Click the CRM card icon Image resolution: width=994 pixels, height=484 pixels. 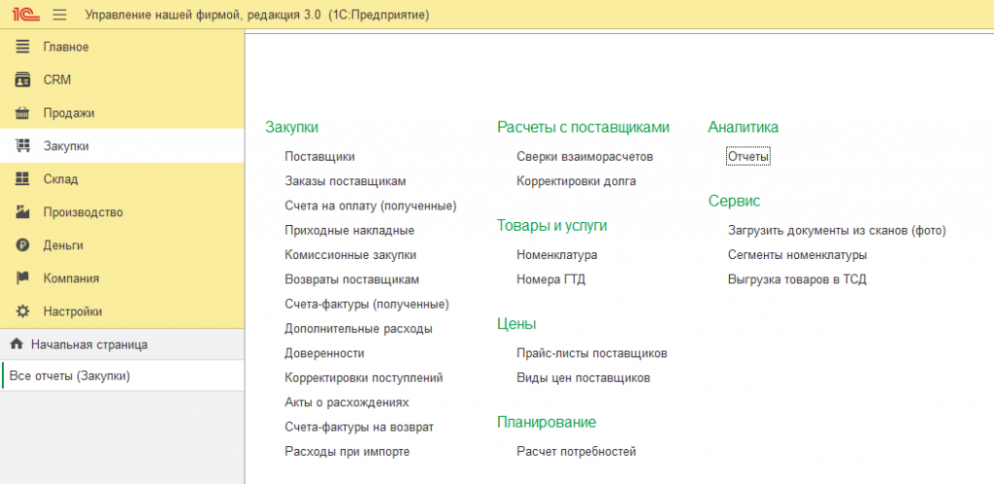point(23,80)
